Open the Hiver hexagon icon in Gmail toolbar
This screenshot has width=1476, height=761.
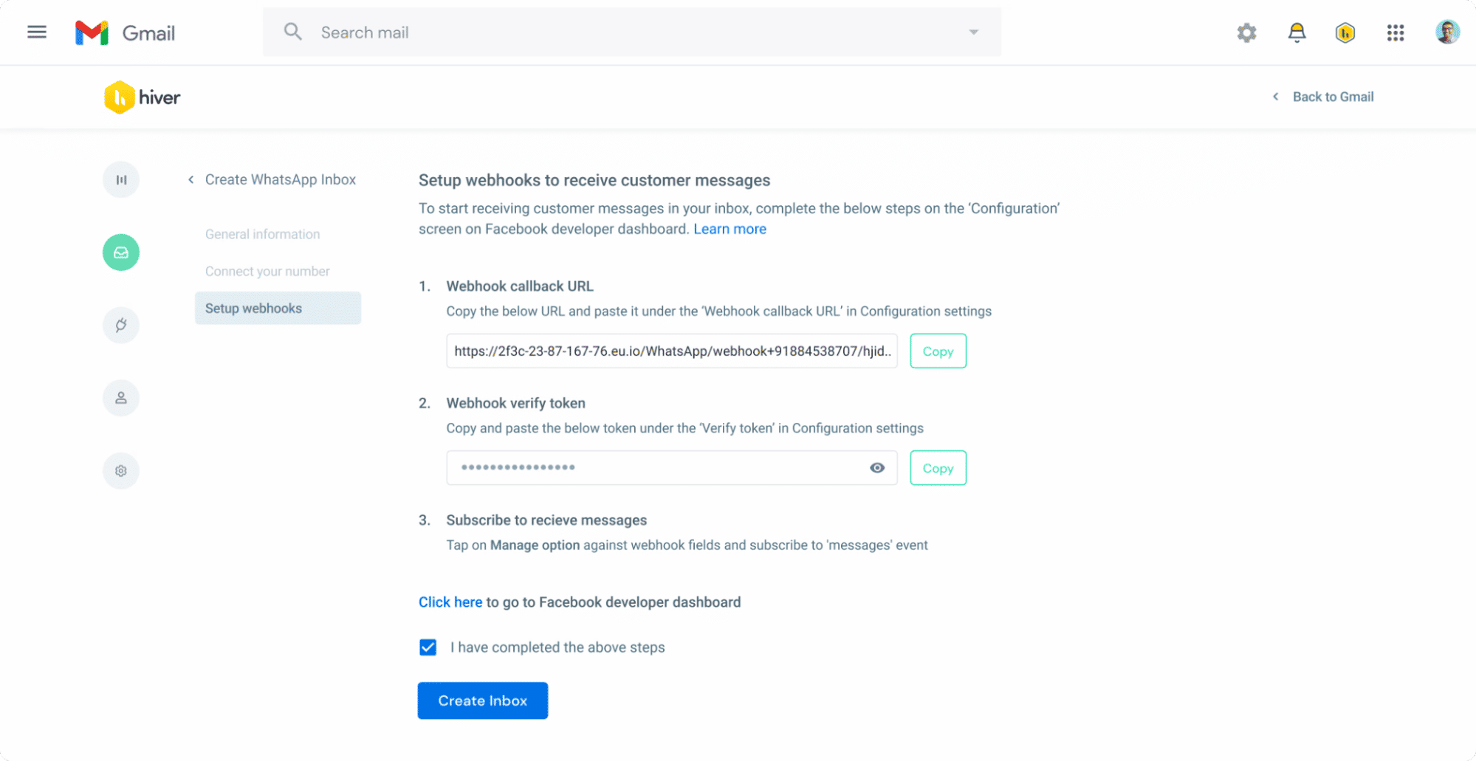coord(1345,32)
